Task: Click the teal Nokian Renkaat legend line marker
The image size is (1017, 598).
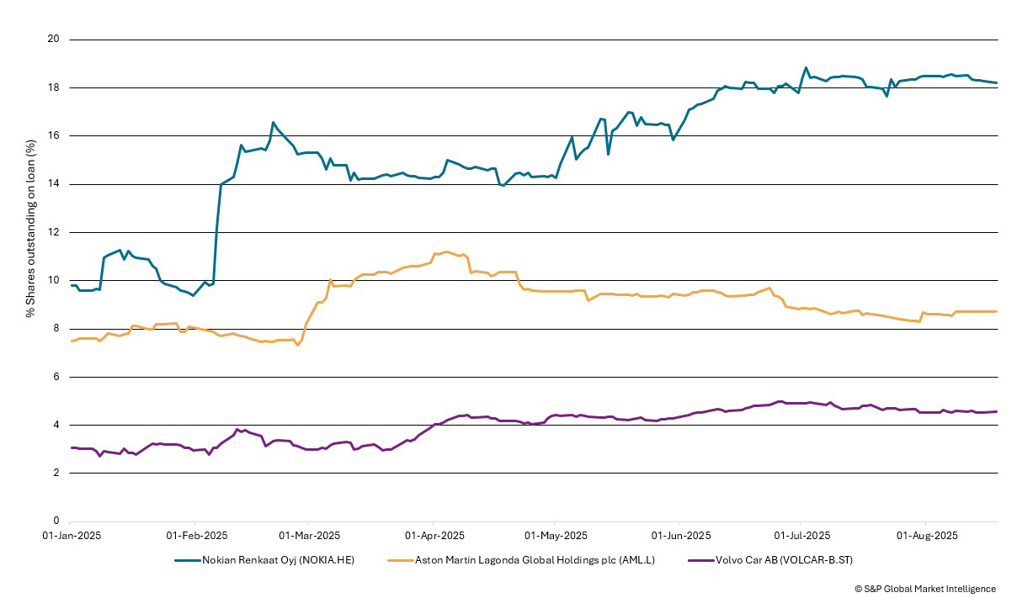Action: point(193,560)
